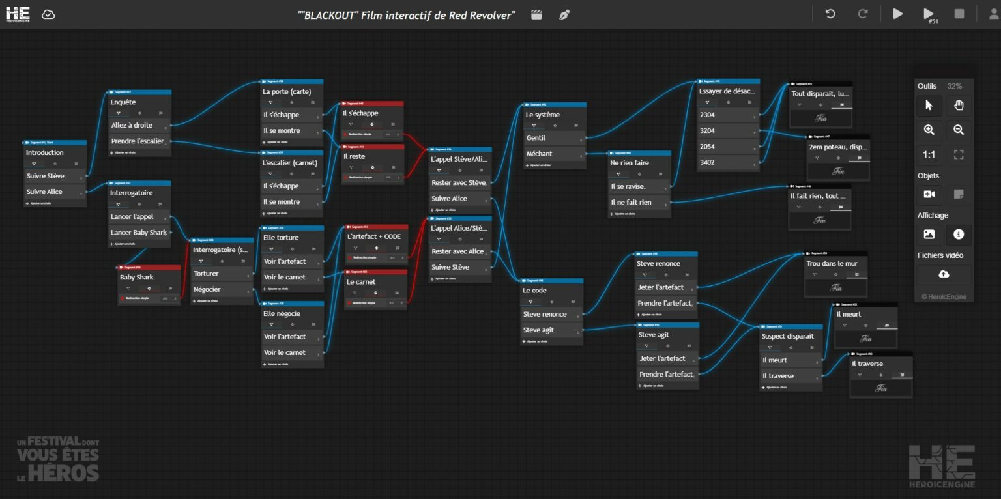Click the stop playback button
This screenshot has width=1001, height=499.
[x=959, y=14]
